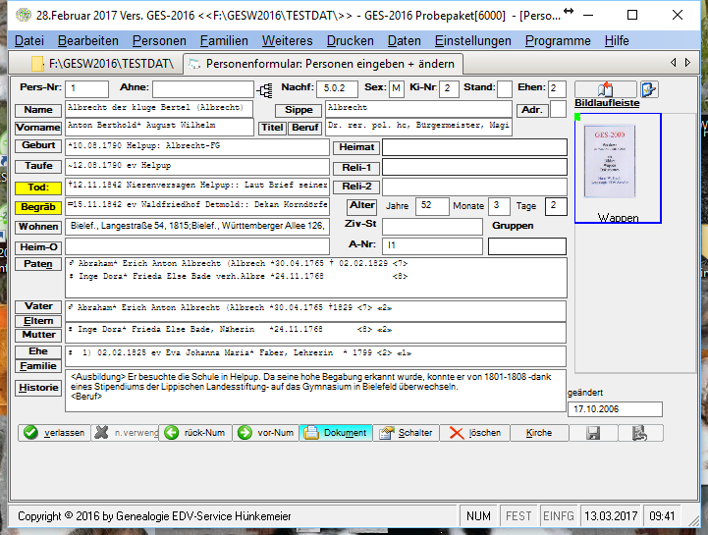Image resolution: width=708 pixels, height=535 pixels.
Task: Switch to the F:\GESW2016\TESTDAT\ tab
Action: point(102,64)
